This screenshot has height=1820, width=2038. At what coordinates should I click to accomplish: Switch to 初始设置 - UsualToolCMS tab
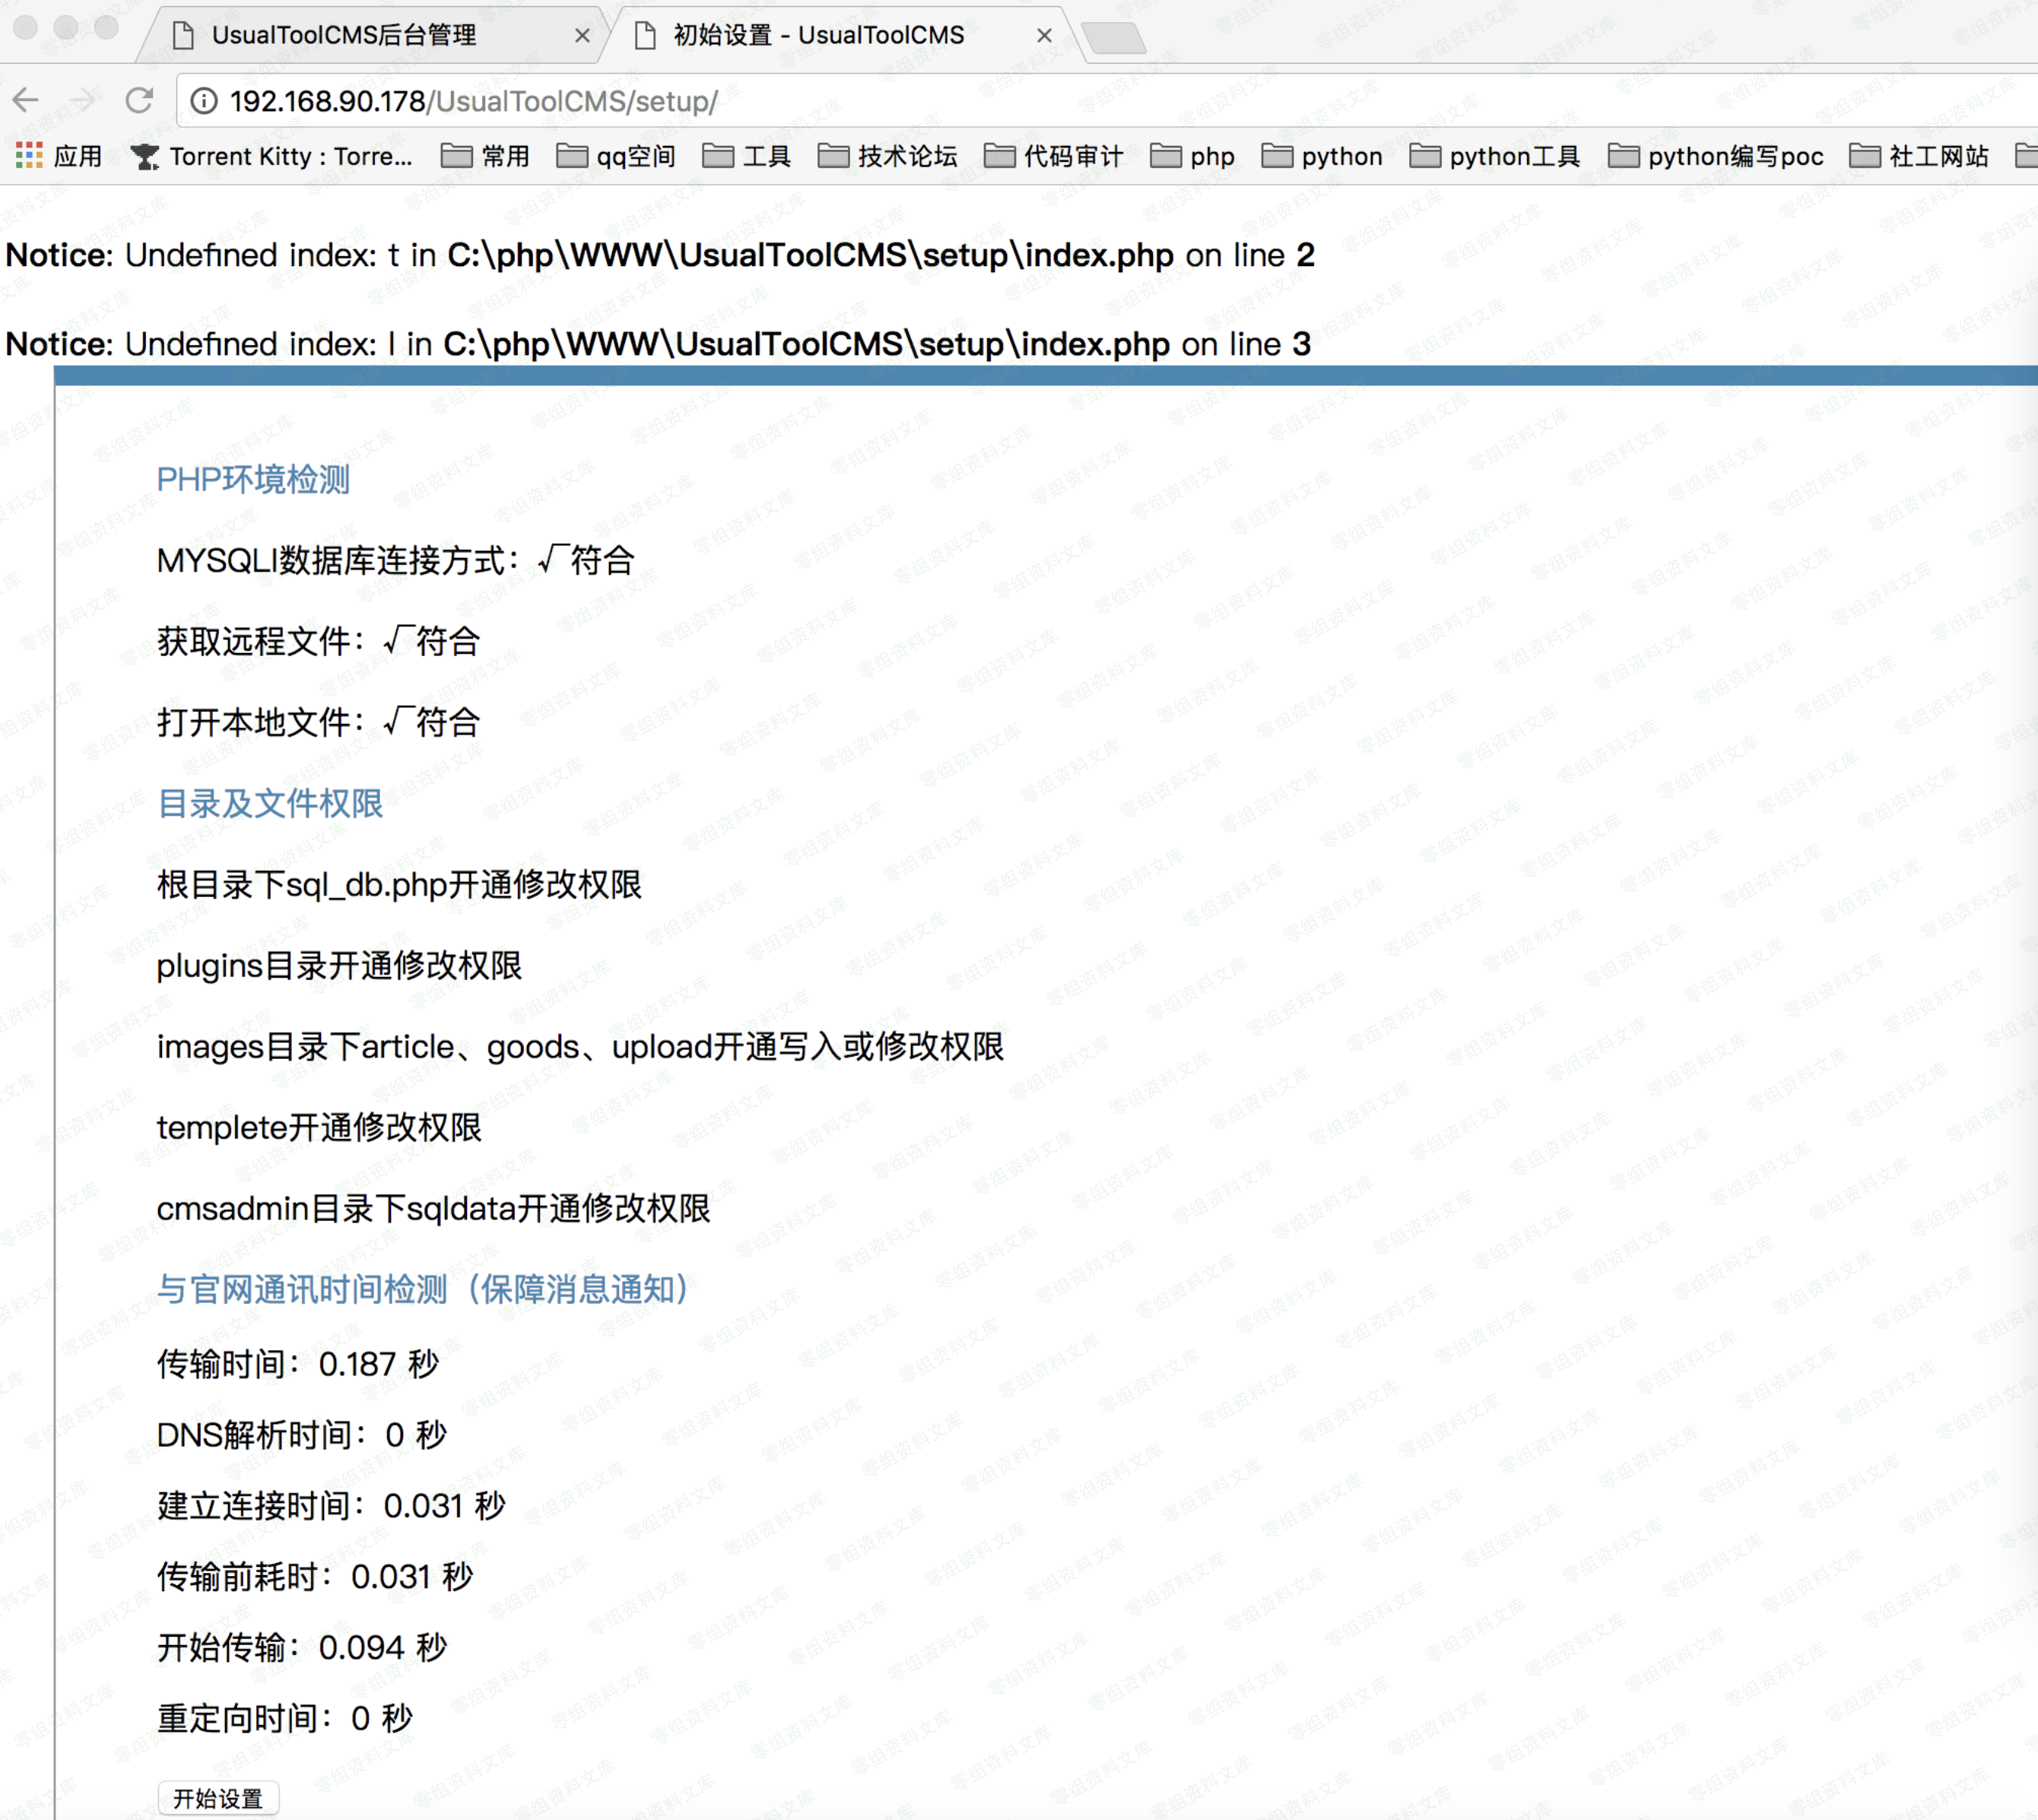click(818, 36)
